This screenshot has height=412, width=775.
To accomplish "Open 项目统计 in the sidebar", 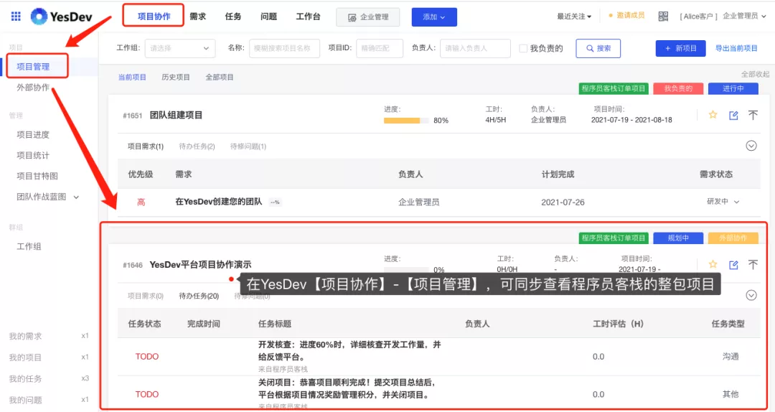I will tap(33, 155).
